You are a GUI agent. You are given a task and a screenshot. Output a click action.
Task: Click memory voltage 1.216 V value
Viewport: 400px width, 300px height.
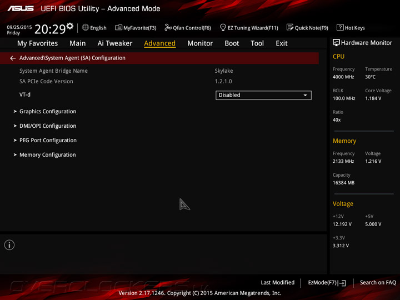373,161
